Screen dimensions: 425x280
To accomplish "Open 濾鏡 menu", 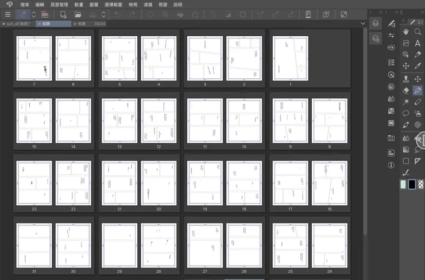I will pos(148,5).
